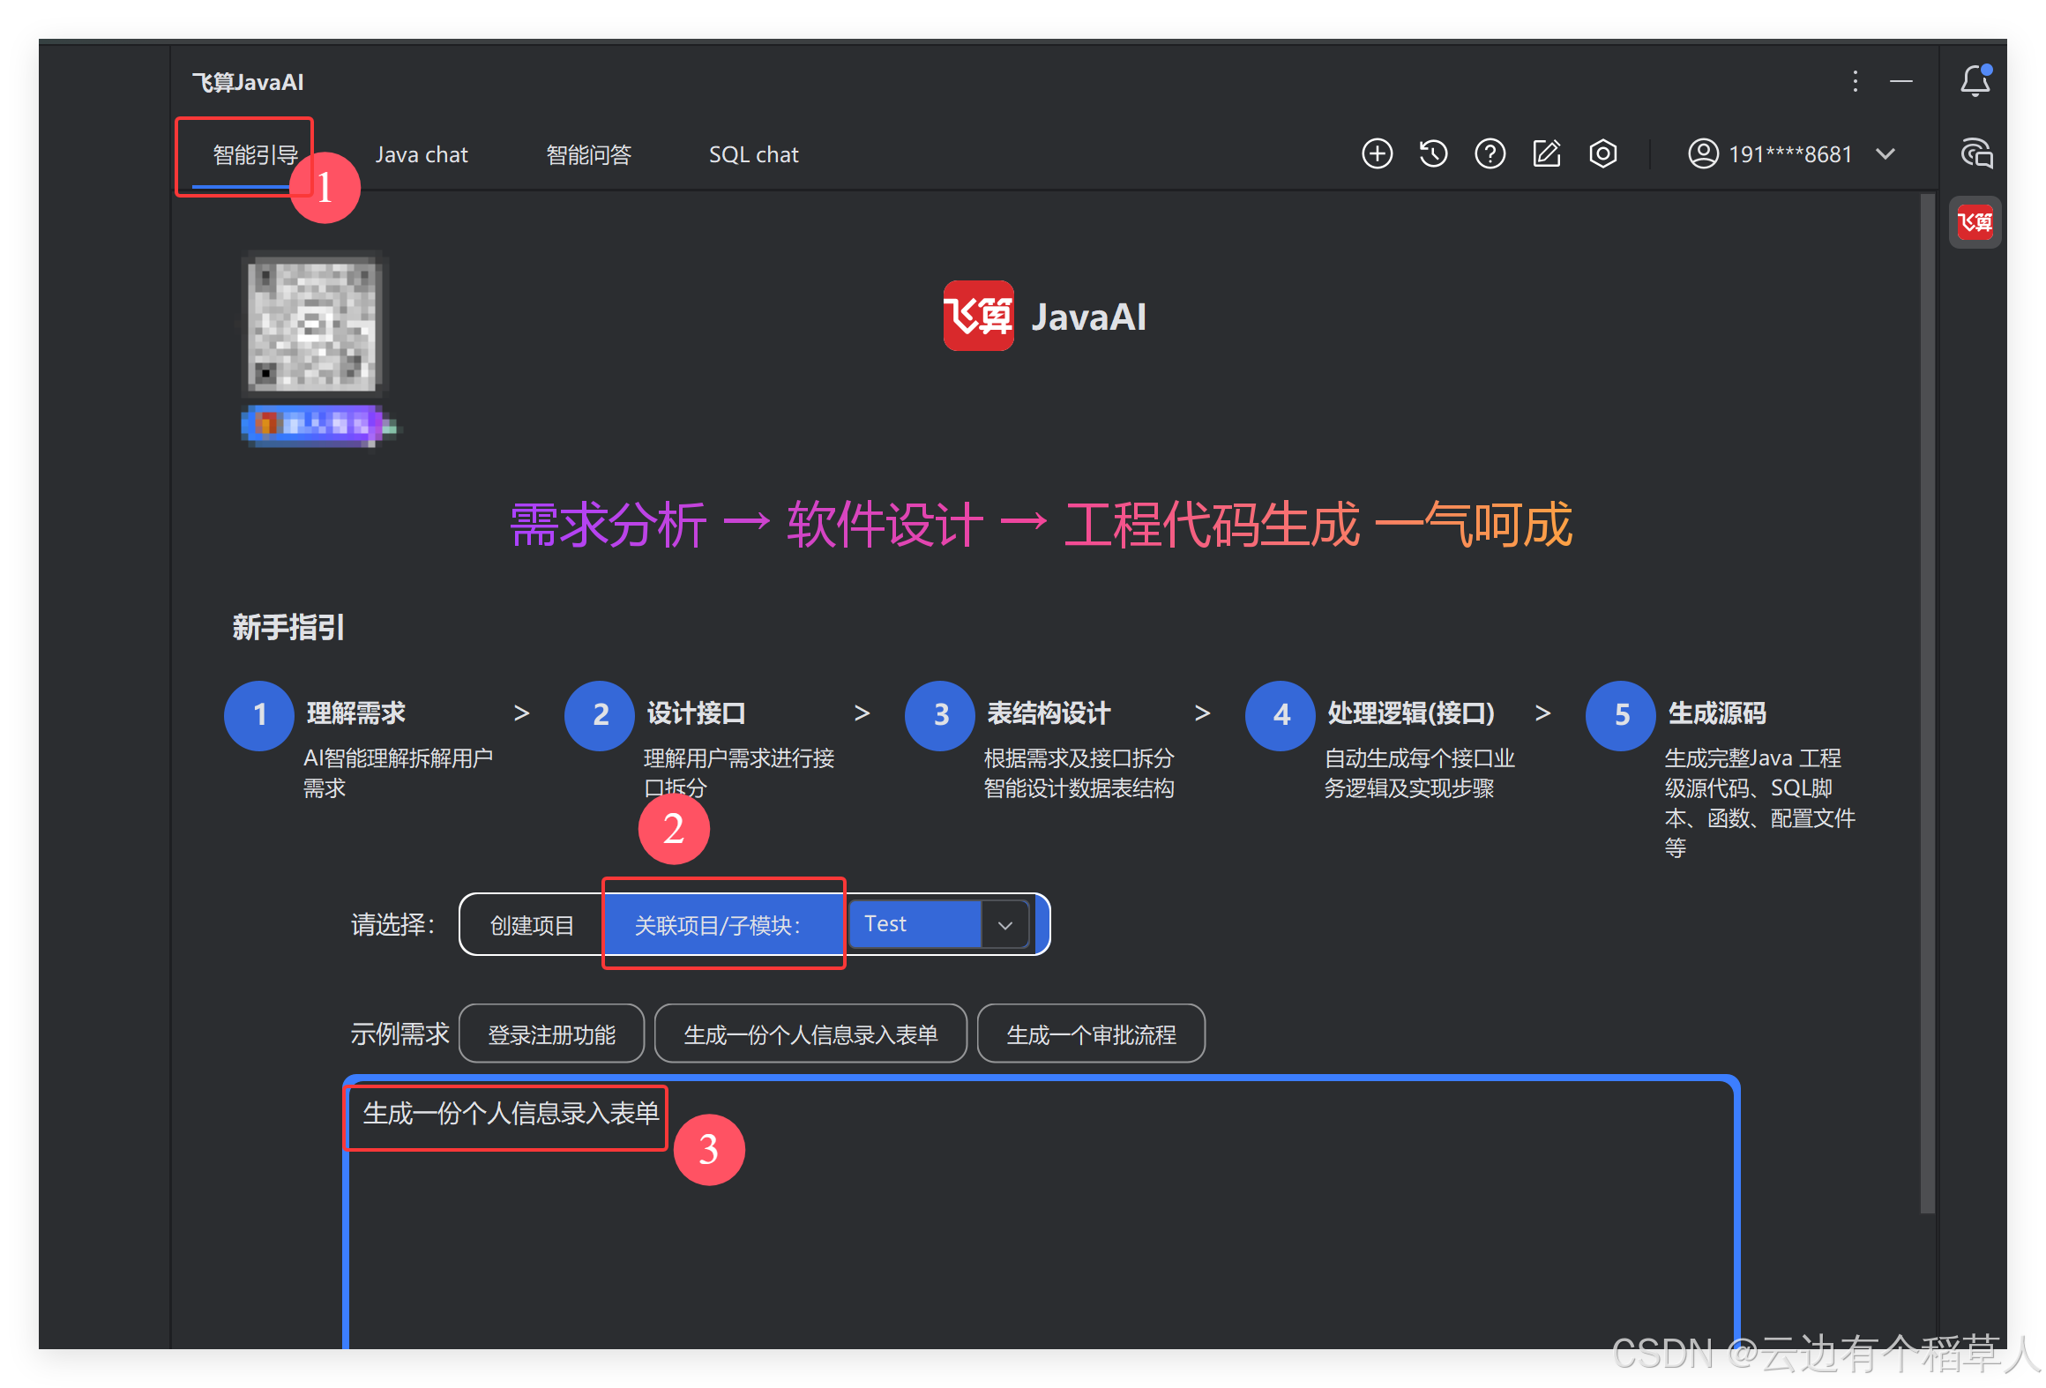Open the notifications bell icon
2046x1388 pixels.
[x=1975, y=80]
